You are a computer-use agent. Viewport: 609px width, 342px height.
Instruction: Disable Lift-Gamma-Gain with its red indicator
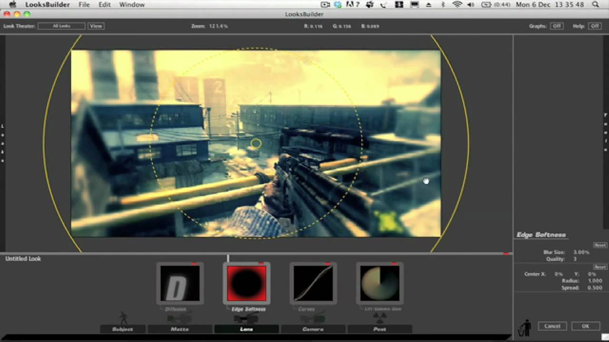pyautogui.click(x=394, y=264)
